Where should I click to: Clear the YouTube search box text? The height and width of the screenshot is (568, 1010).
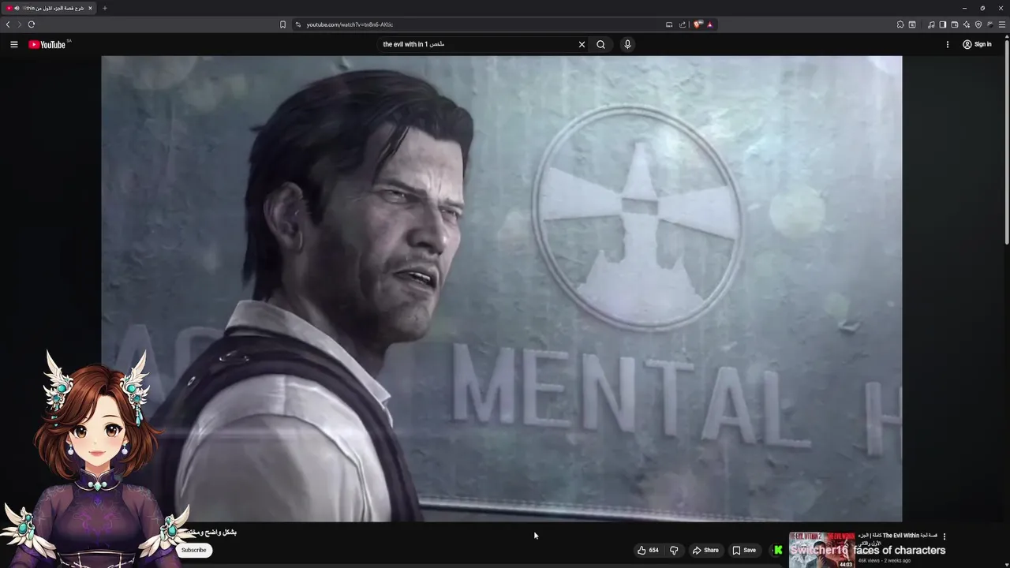click(x=582, y=44)
